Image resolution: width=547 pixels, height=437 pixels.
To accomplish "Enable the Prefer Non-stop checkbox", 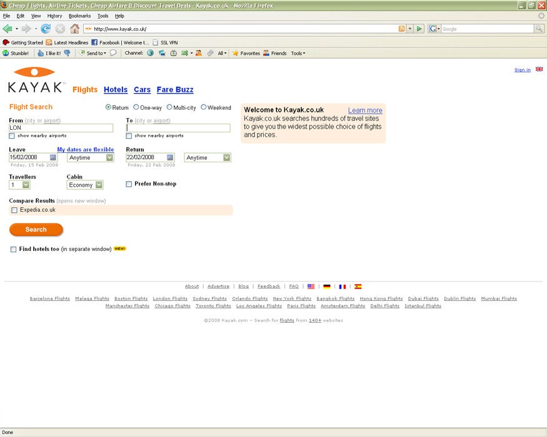I will [129, 184].
